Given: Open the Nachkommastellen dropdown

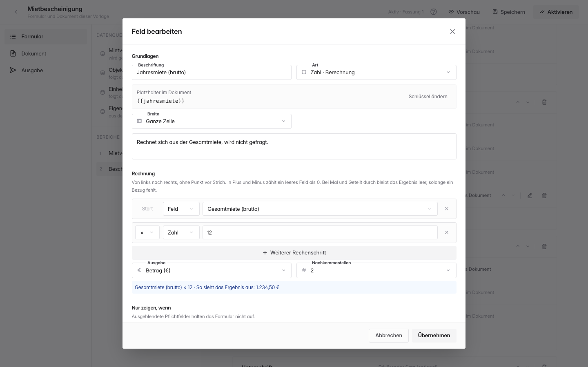Looking at the screenshot, I should click(x=376, y=270).
